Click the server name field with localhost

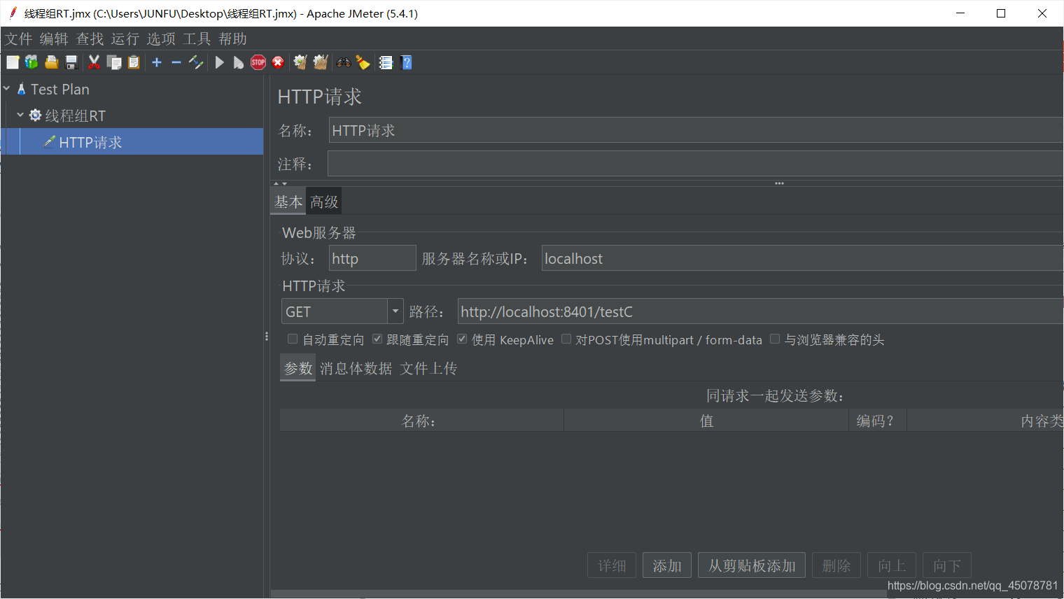tap(802, 258)
